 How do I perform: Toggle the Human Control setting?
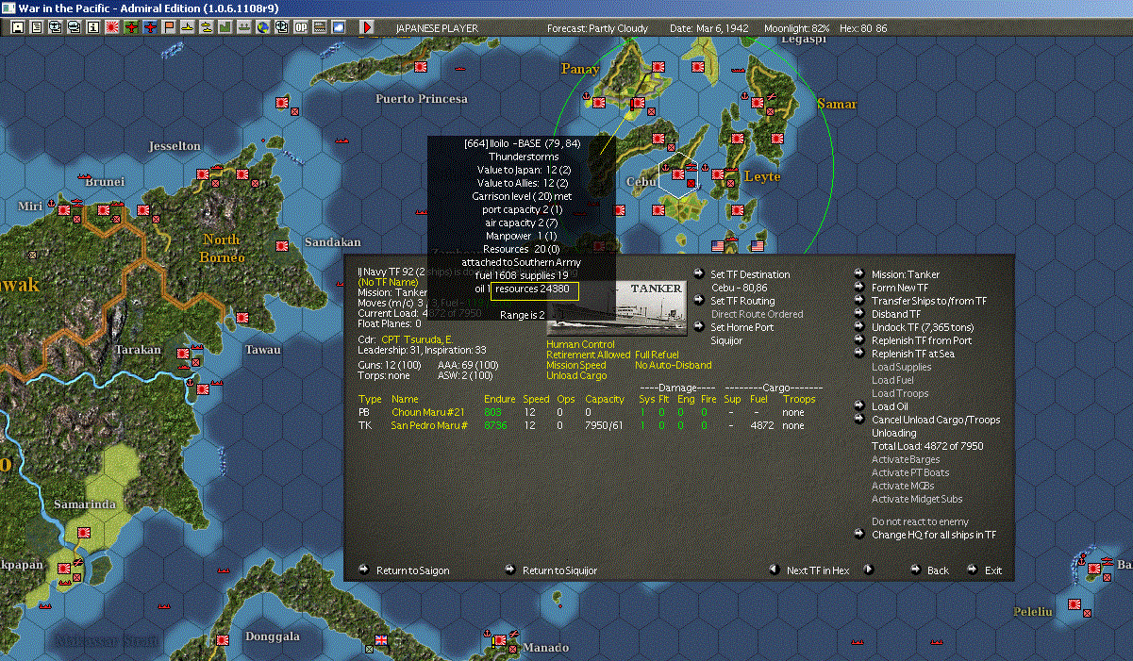580,345
